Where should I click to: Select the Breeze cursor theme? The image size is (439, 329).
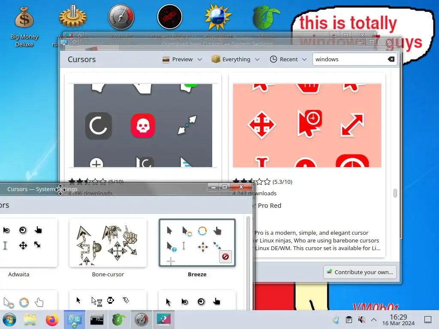pos(197,248)
